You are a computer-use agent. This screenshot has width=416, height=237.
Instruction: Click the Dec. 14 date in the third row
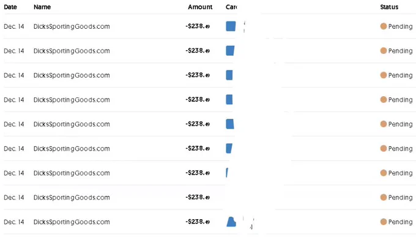14,75
